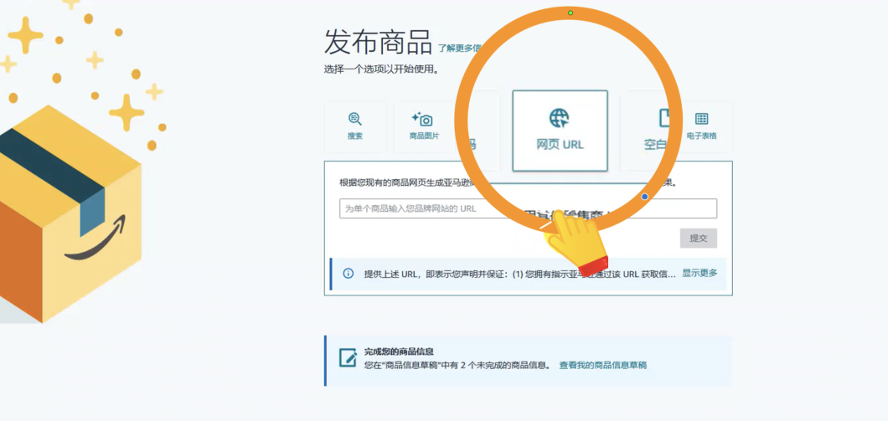This screenshot has width=888, height=421.
Task: Pick the 空白 text label
Action: (x=655, y=144)
